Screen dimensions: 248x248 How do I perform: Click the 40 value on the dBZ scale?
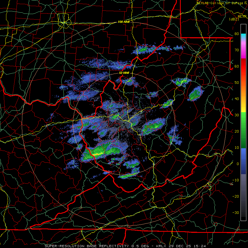[237, 99]
